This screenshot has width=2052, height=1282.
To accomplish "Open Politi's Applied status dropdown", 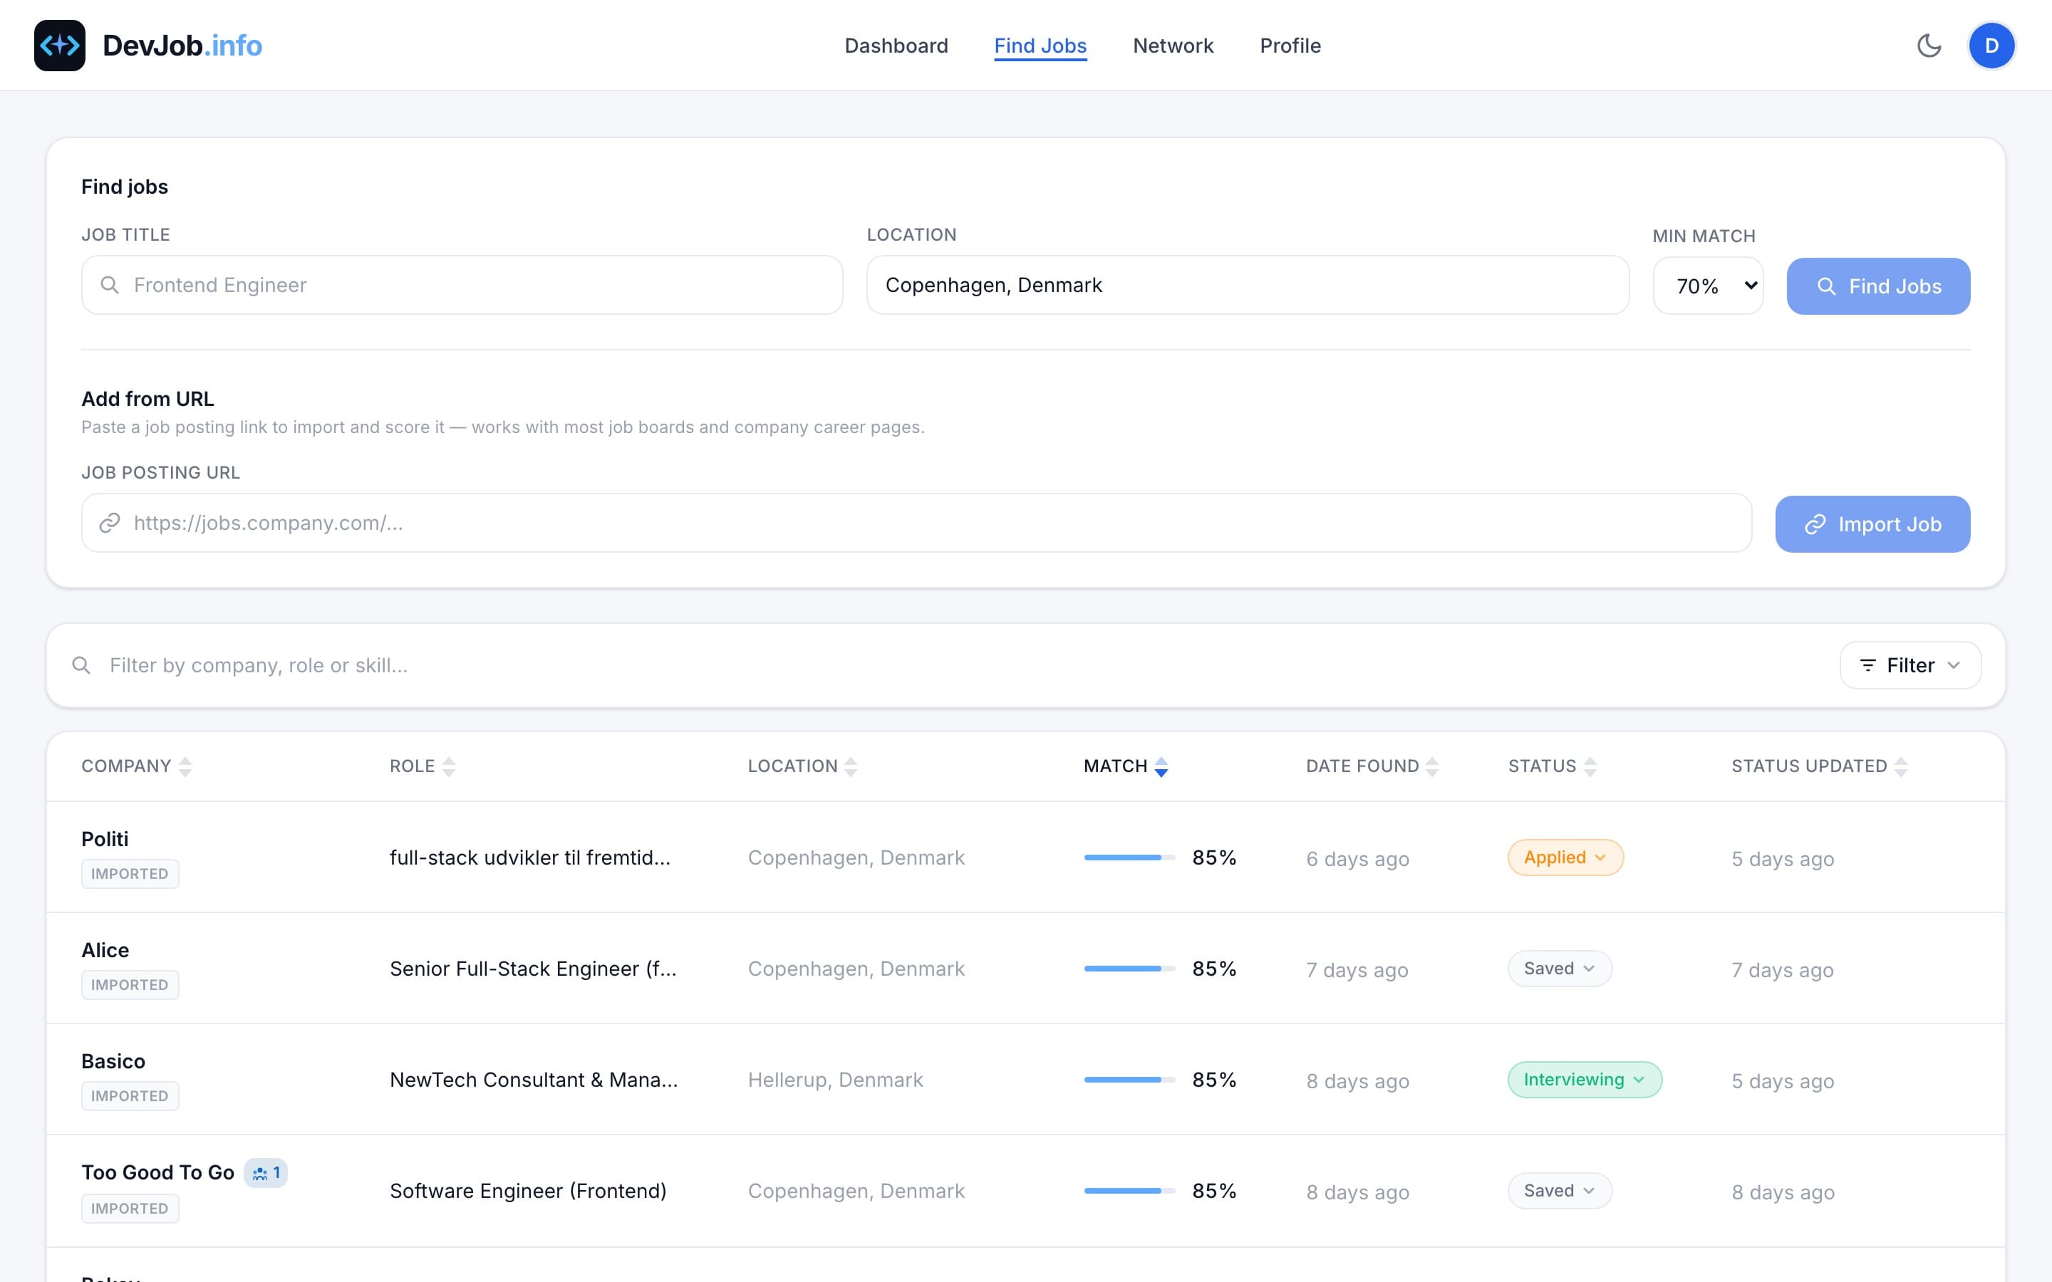I will pyautogui.click(x=1565, y=858).
